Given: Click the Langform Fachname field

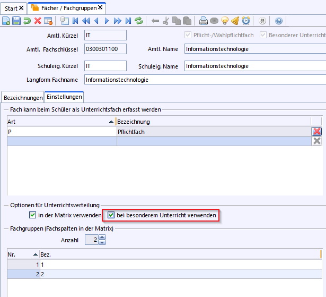Looking at the screenshot, I should (x=205, y=80).
